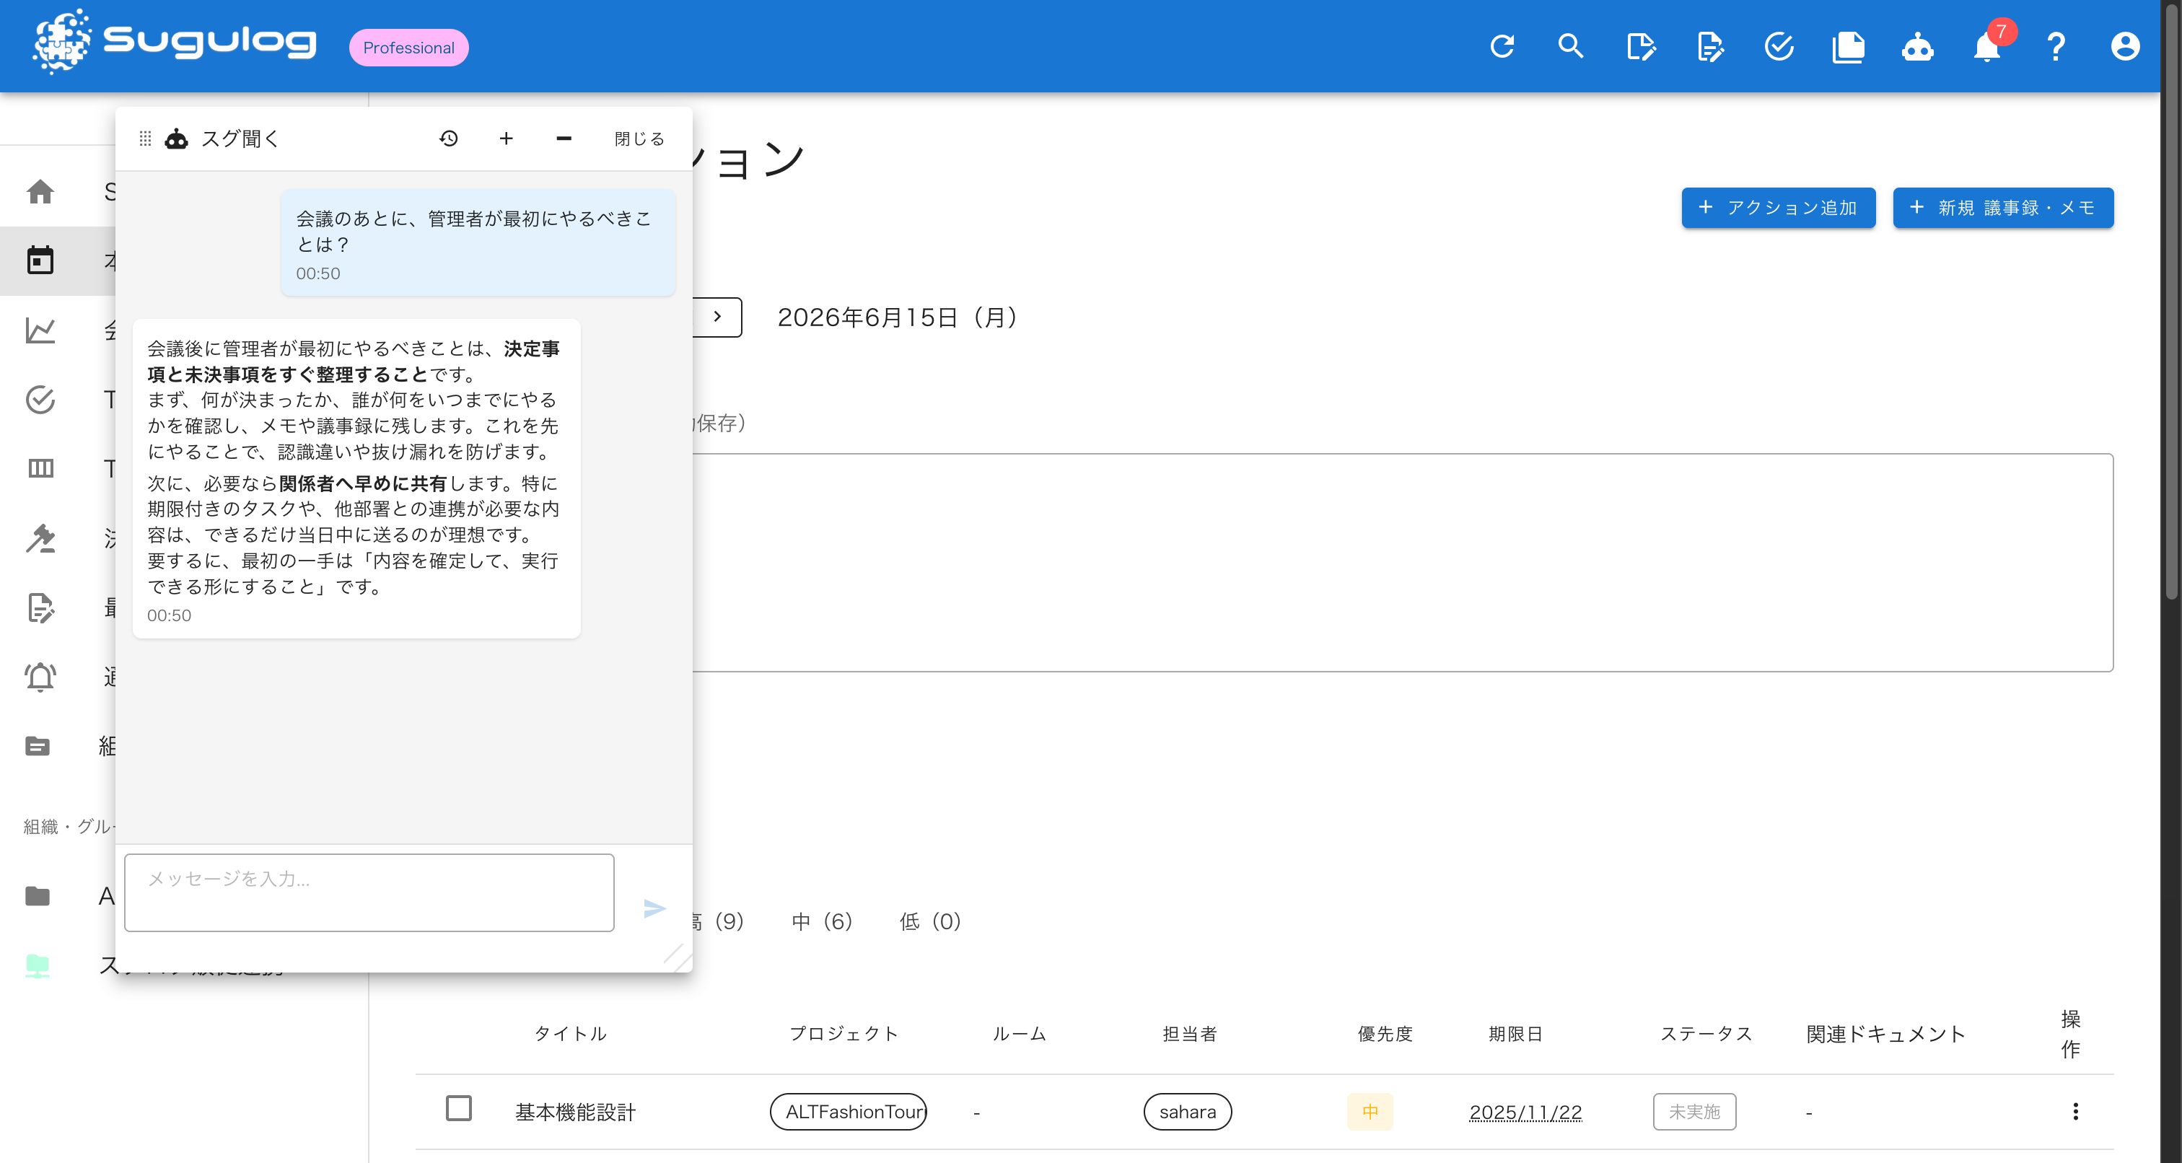
Task: Click the due date 2025/11/22
Action: (1525, 1111)
